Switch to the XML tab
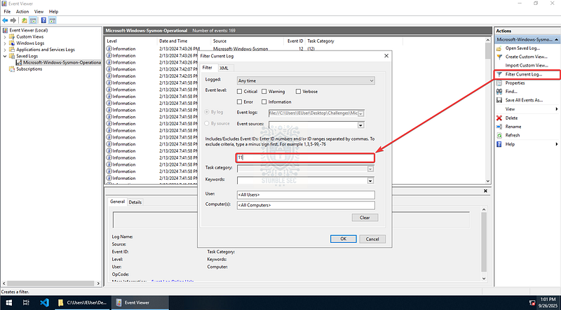 224,68
